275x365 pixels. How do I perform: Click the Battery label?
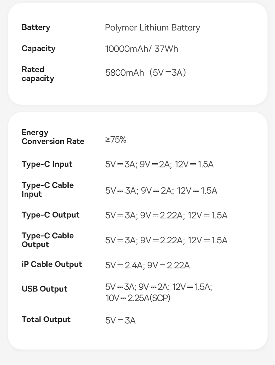[x=36, y=27]
